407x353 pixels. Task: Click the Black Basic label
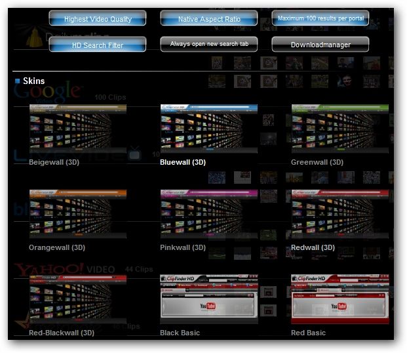180,333
